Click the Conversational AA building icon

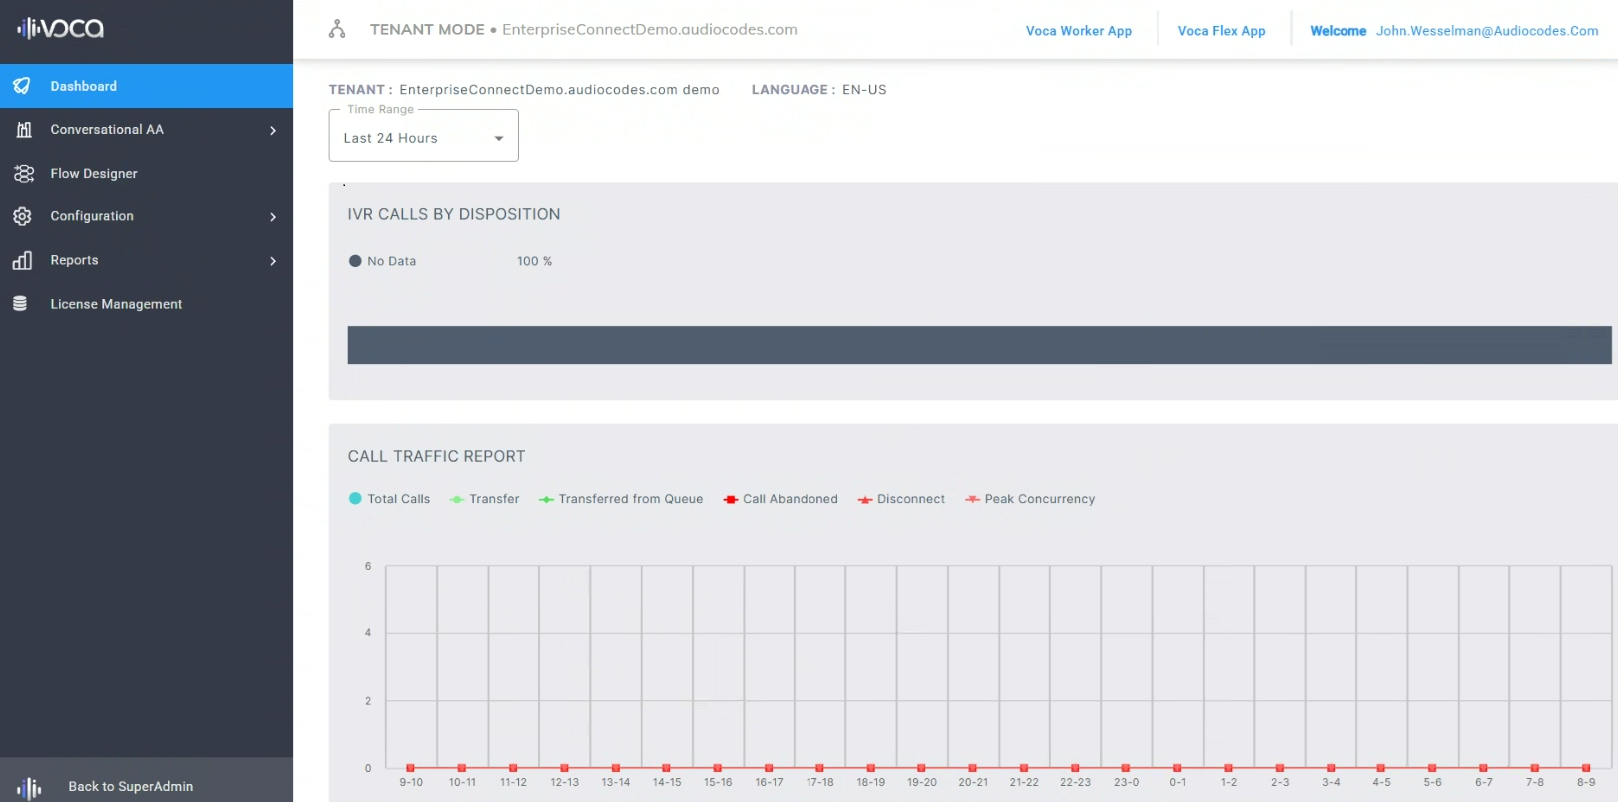[x=24, y=130]
